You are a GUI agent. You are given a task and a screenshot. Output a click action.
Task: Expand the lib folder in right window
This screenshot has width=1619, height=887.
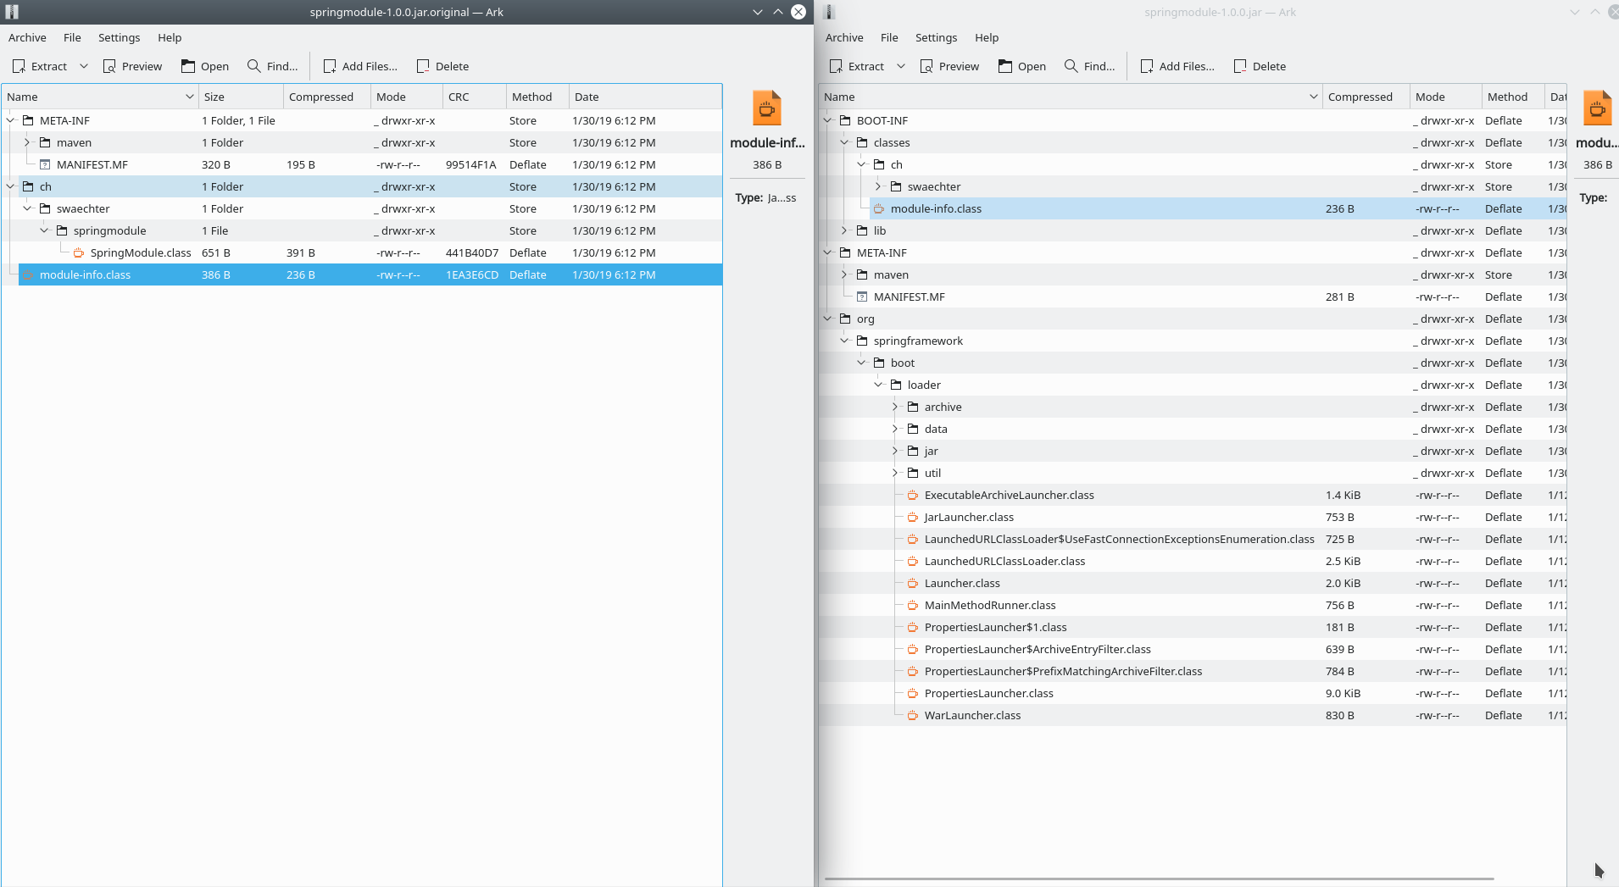point(843,230)
